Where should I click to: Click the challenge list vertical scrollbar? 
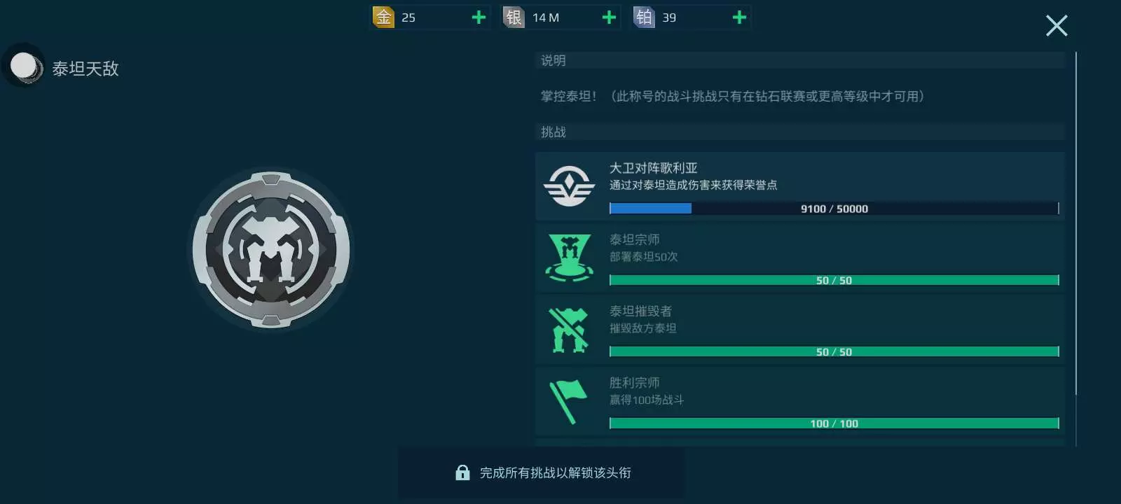1075,248
